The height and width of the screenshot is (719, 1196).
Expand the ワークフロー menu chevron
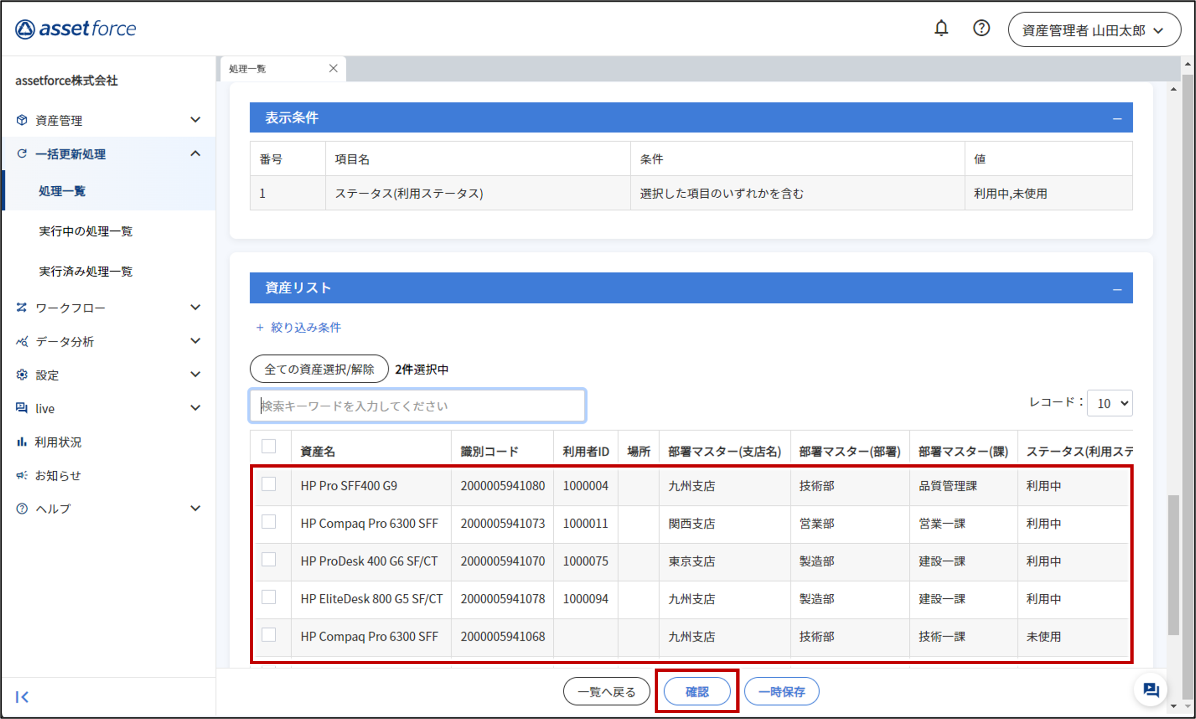click(x=195, y=307)
